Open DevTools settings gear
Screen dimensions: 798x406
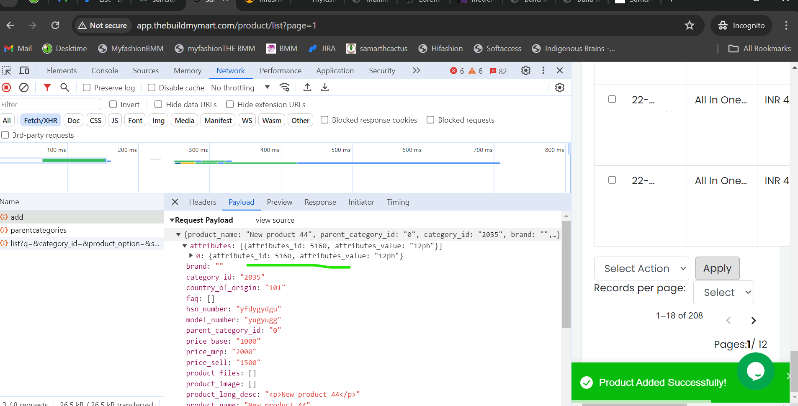pos(526,70)
